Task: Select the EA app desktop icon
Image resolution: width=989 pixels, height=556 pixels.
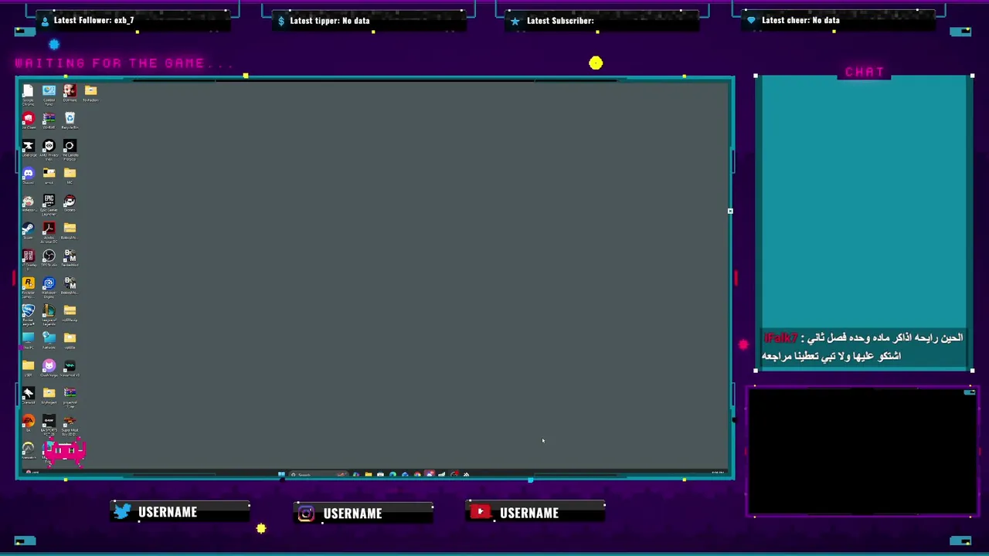Action: click(x=28, y=423)
